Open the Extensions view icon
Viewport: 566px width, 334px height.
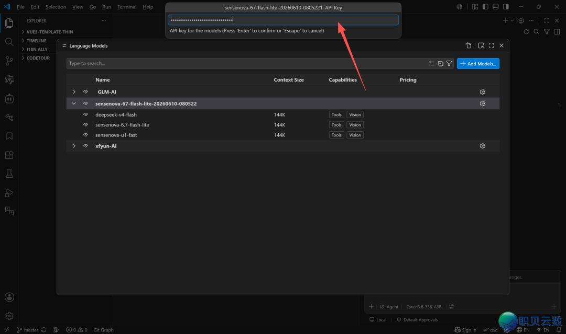click(9, 155)
